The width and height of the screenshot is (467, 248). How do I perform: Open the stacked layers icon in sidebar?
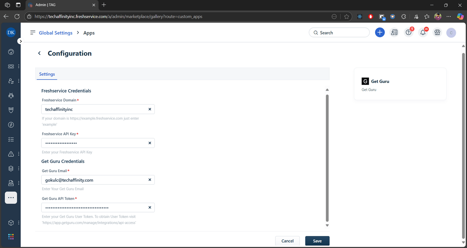(x=11, y=168)
